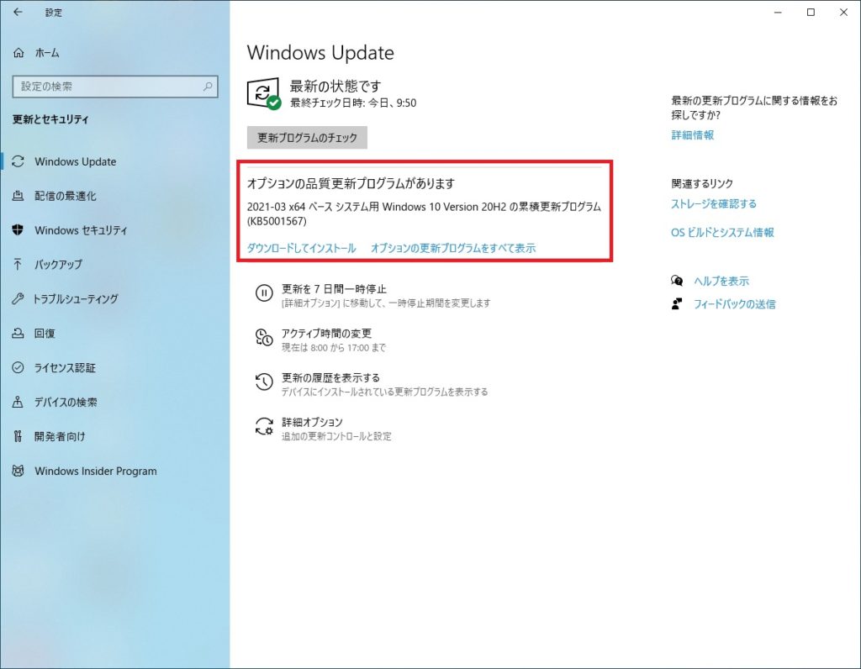Click OS ビルドとシステム情報 link
Image resolution: width=861 pixels, height=669 pixels.
point(722,233)
